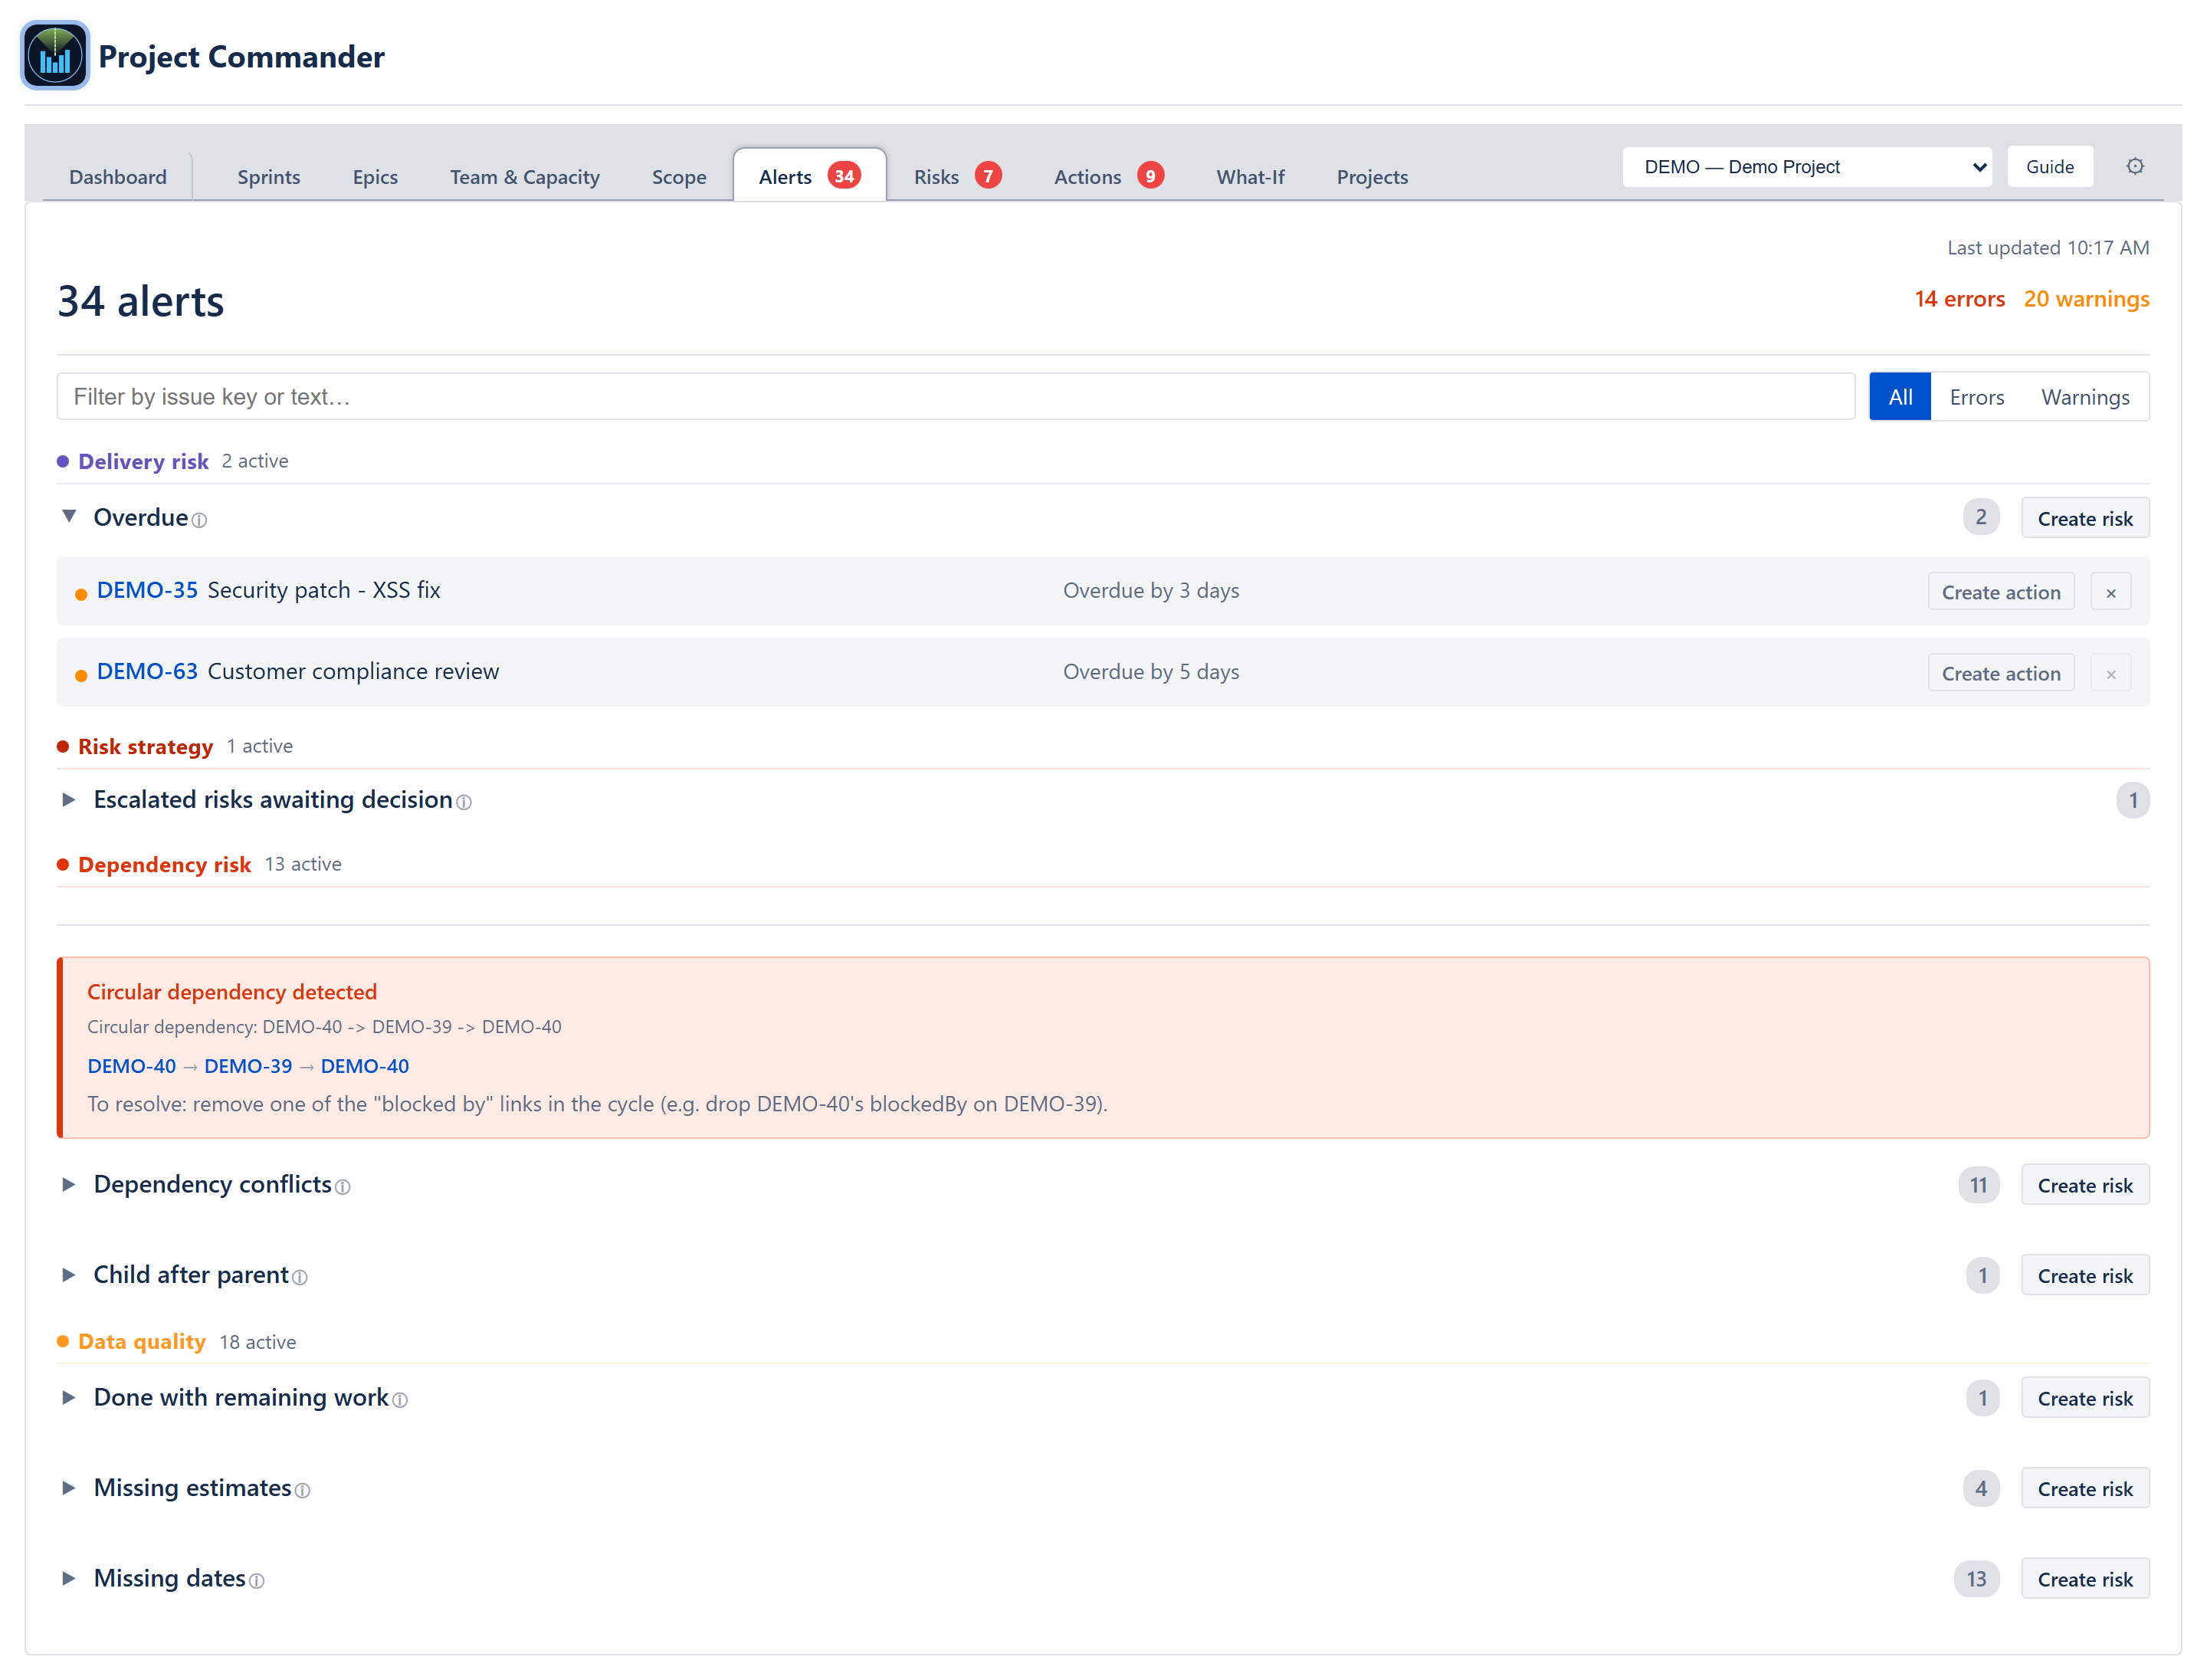
Task: Click the Missing dates count badge 13
Action: point(1976,1579)
